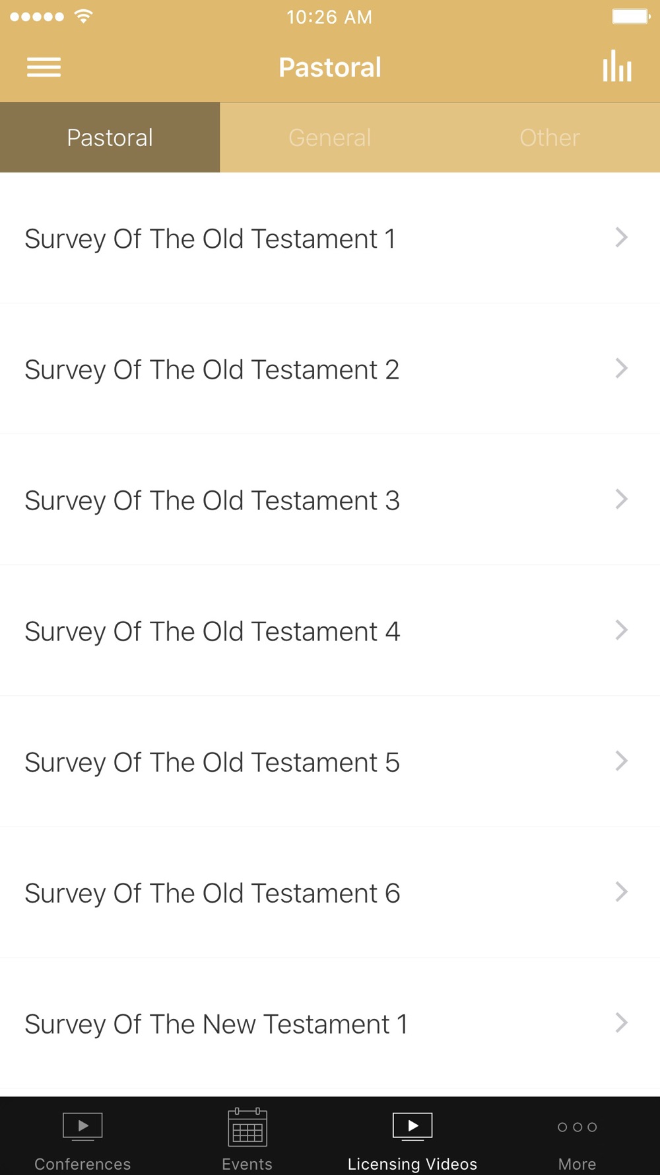This screenshot has height=1175, width=660.
Task: Select the Pastoral tab
Action: [110, 137]
